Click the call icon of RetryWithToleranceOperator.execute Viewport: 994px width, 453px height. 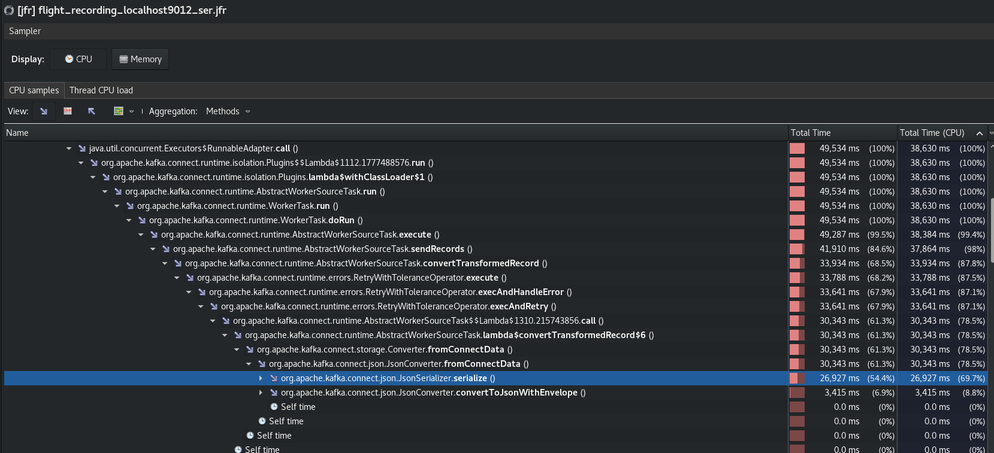click(x=190, y=278)
